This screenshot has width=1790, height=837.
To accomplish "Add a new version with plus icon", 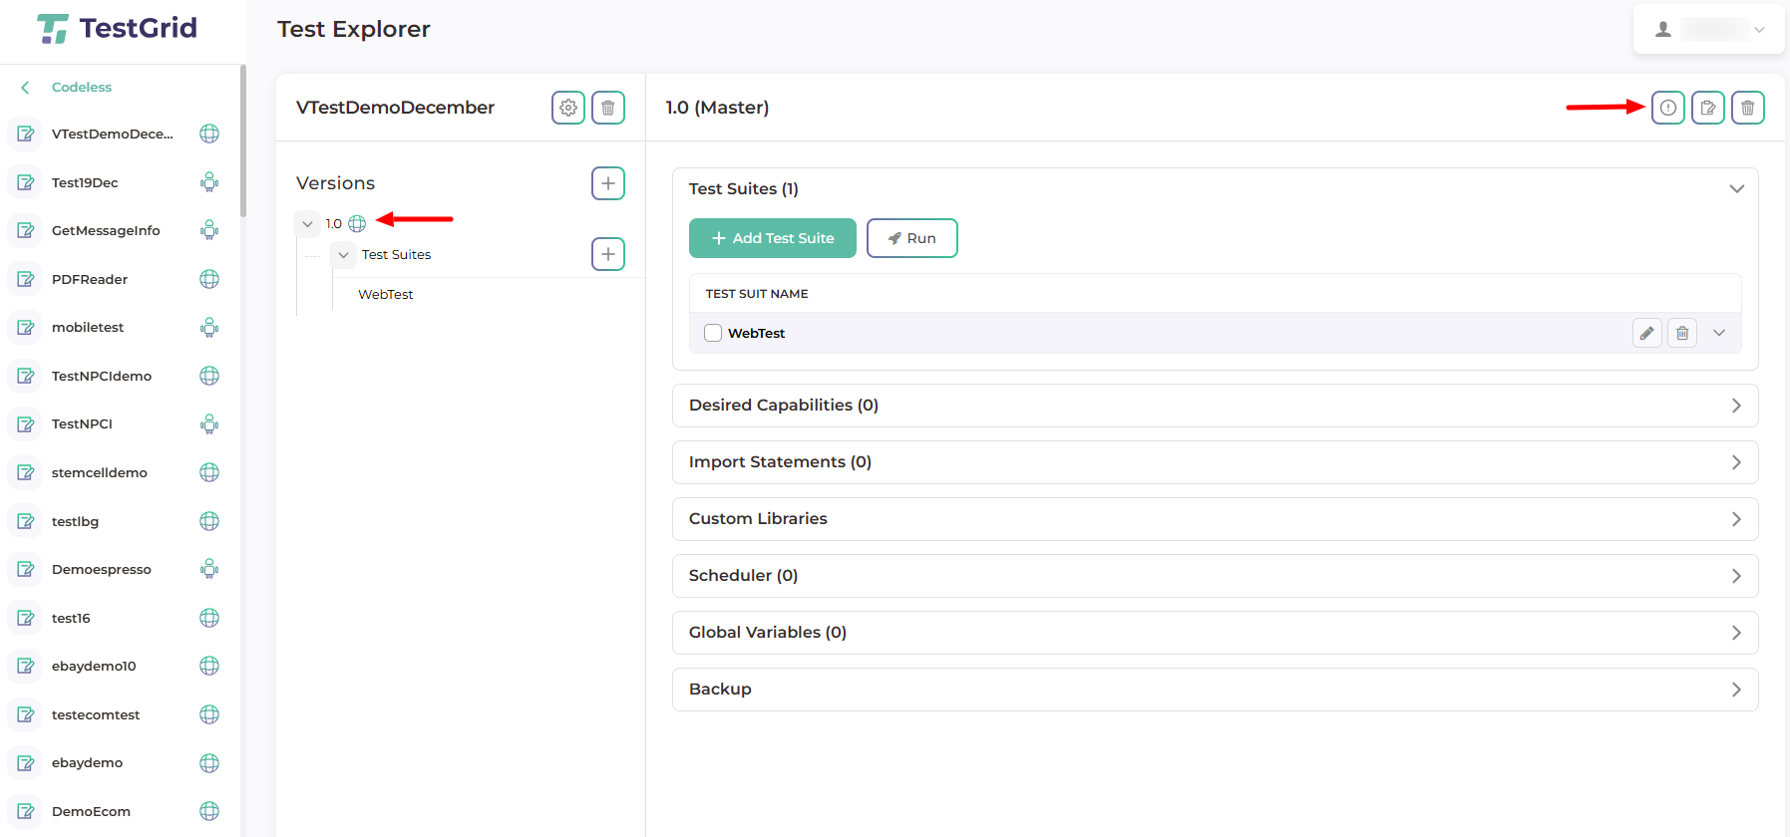I will [608, 183].
